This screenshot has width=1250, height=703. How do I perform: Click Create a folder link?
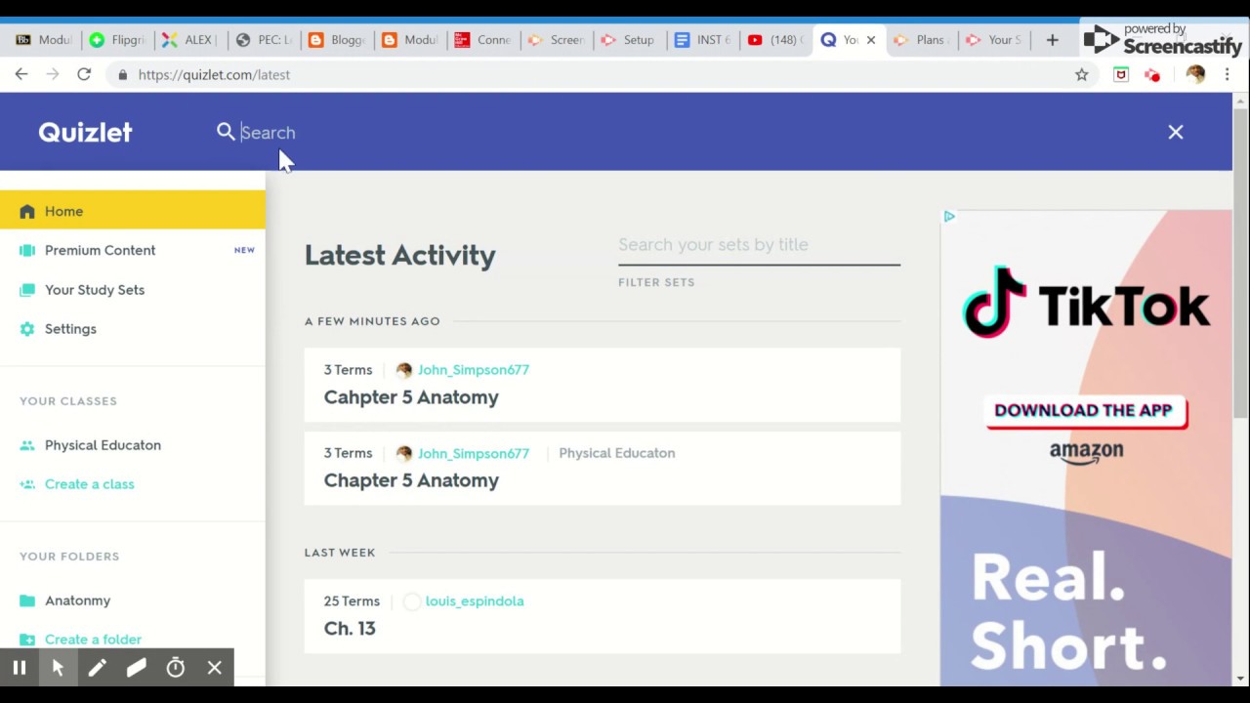point(93,640)
